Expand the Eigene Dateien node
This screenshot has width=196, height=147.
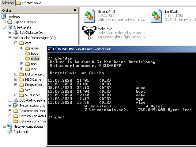coord(4,22)
